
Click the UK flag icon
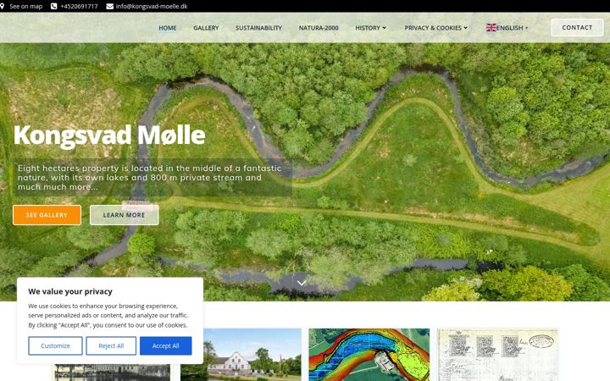click(491, 28)
